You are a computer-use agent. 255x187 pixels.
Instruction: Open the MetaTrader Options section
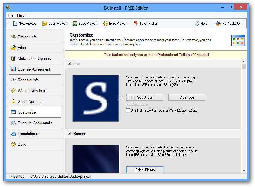tap(35, 58)
